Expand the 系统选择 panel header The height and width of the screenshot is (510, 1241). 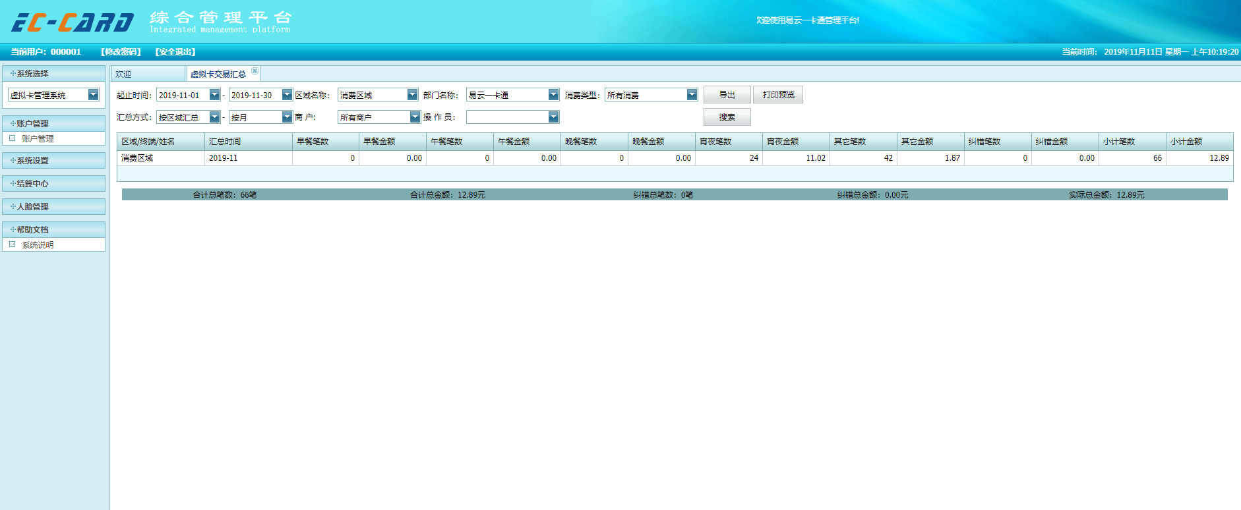53,73
